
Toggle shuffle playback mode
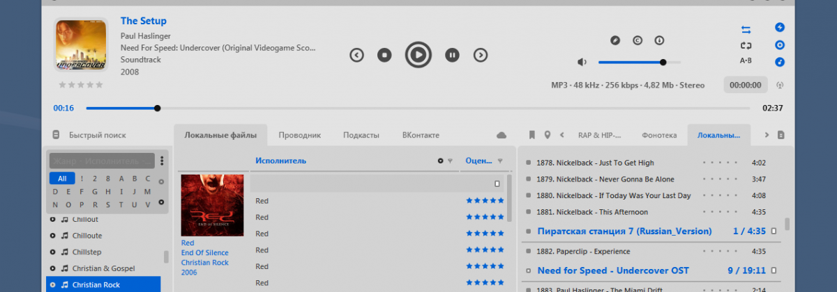coord(746,29)
